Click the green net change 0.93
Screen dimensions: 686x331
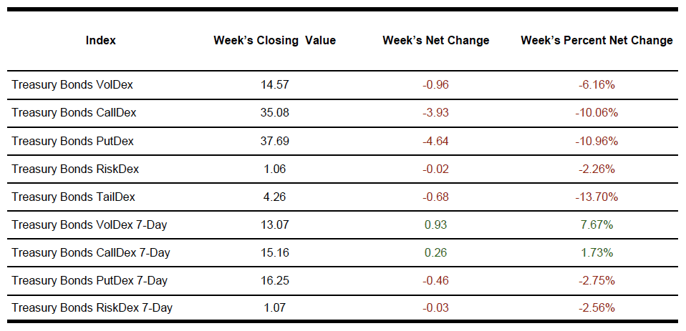tap(435, 224)
